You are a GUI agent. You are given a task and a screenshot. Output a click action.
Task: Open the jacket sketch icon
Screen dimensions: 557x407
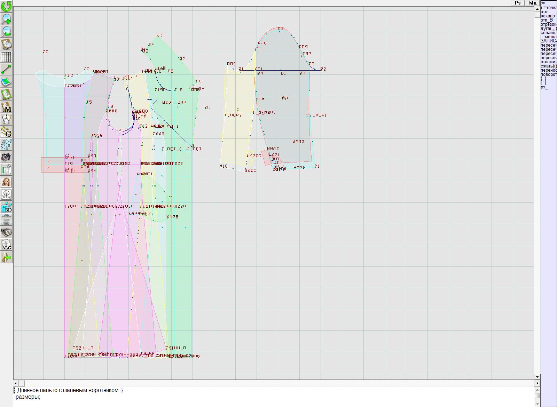tap(6, 194)
